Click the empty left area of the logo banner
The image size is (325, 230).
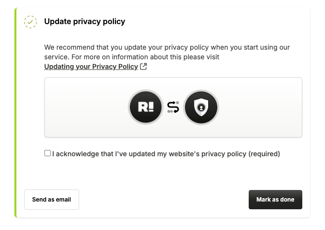[82, 107]
